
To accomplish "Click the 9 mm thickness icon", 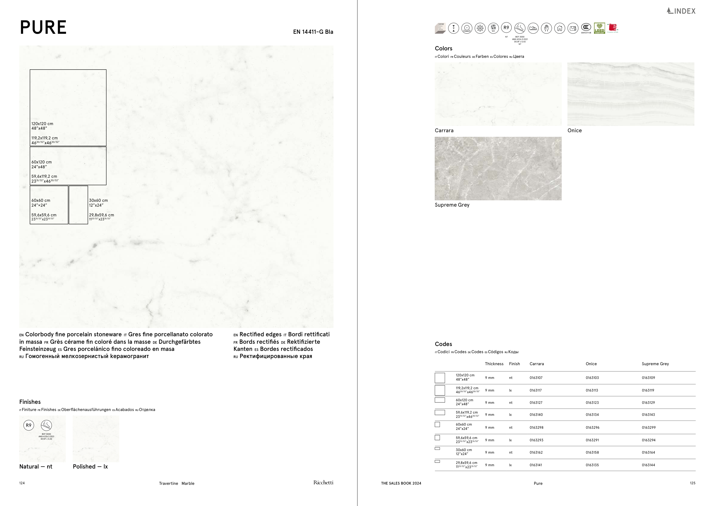I will point(453,28).
